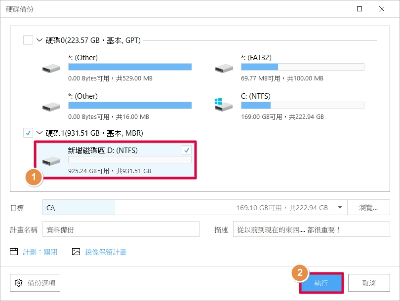Screen dimensions: 400x301
Task: Close the 硬碟備份 dialog window
Action: click(382, 9)
